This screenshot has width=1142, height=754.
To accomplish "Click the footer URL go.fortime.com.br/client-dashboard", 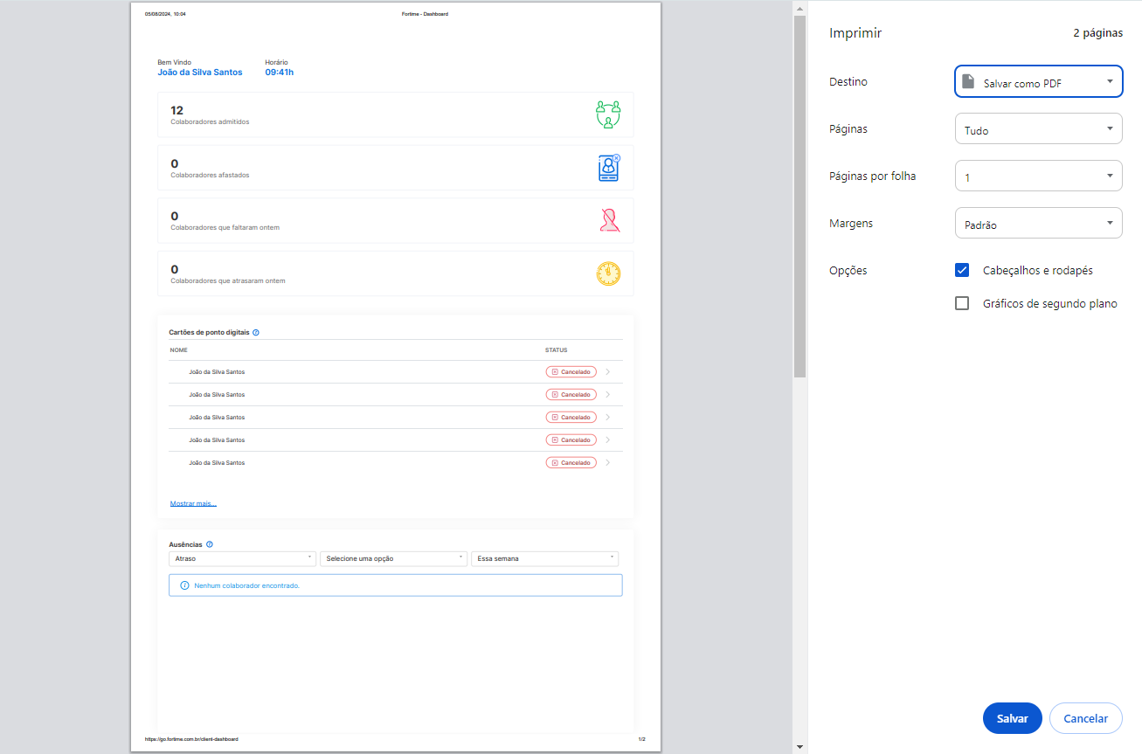I will point(191,739).
